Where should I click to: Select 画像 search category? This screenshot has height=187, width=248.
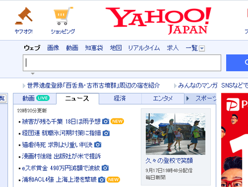pyautogui.click(x=53, y=48)
